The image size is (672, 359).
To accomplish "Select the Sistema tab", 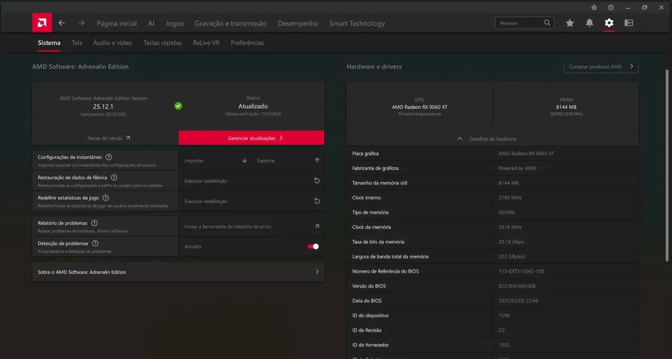I will pyautogui.click(x=49, y=43).
